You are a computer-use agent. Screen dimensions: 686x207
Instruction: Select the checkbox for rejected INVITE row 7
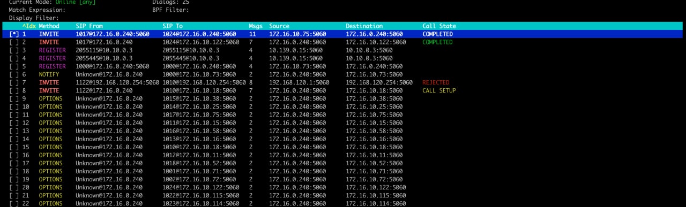[x=14, y=83]
